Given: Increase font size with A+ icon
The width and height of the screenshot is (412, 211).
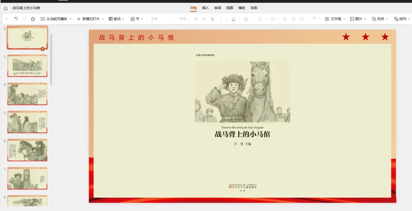Looking at the screenshot, I should pos(195,19).
